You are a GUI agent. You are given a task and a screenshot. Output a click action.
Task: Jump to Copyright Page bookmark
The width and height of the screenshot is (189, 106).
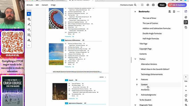[145, 49]
